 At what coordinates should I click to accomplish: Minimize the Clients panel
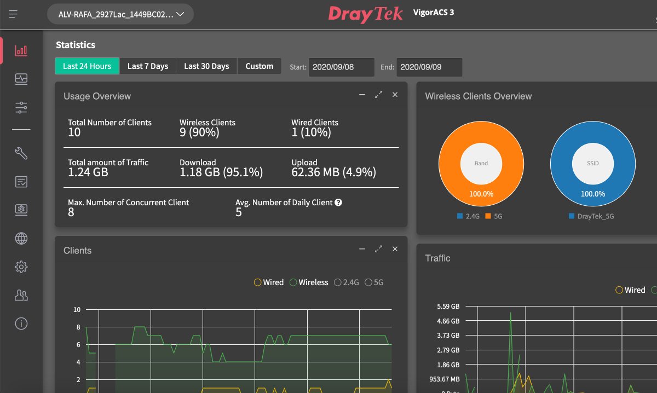point(362,249)
